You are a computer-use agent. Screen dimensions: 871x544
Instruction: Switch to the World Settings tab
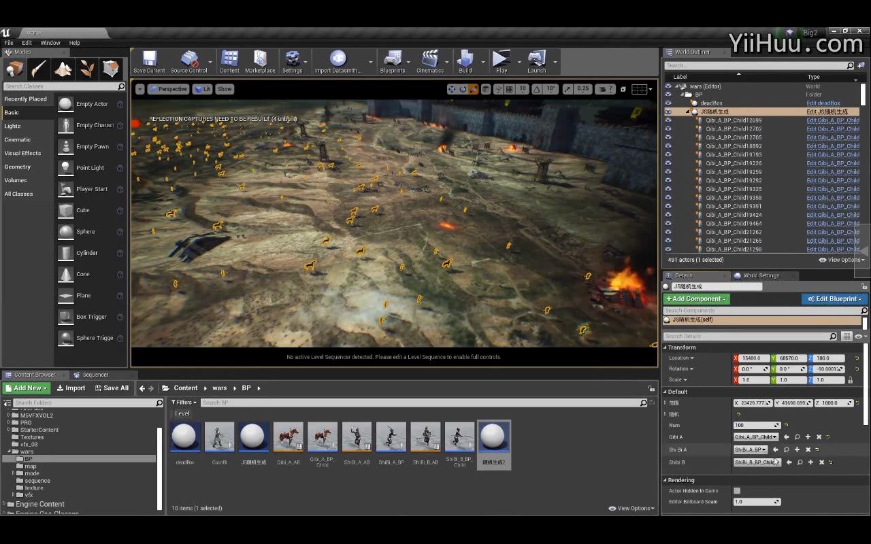pyautogui.click(x=760, y=275)
